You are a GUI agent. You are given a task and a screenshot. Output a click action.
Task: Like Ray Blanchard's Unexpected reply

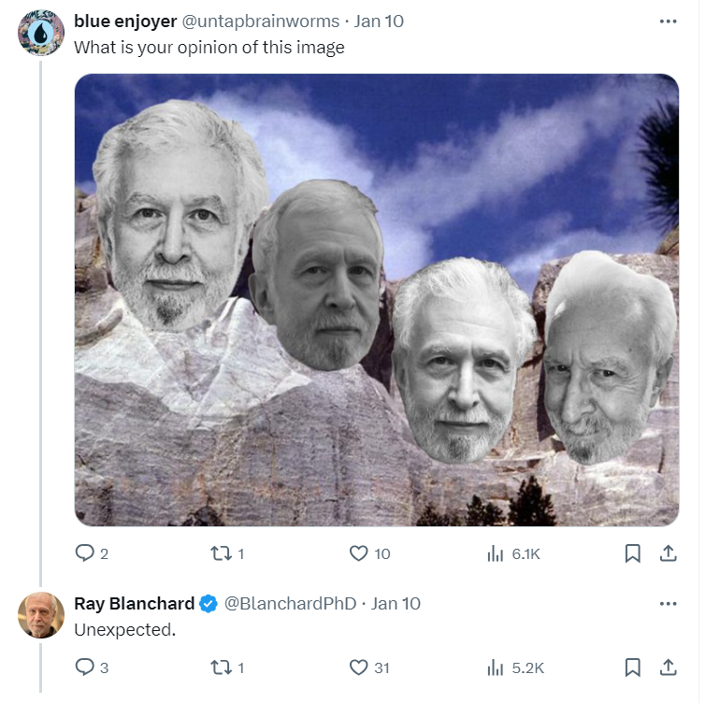click(369, 667)
